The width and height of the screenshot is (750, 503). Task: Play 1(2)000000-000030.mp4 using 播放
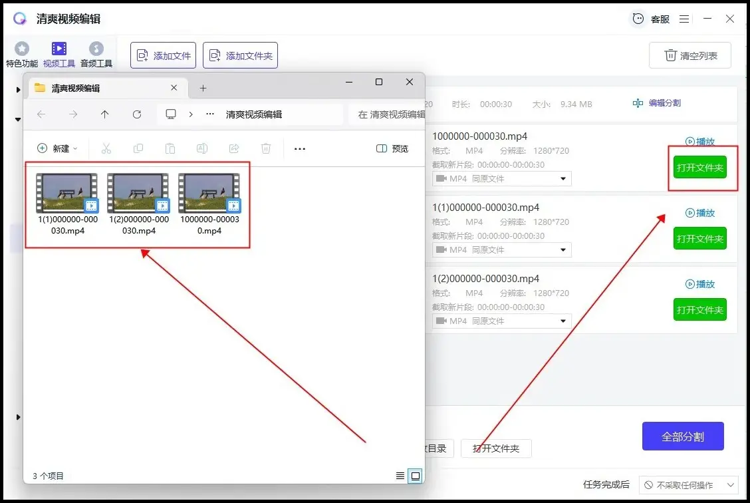[699, 284]
